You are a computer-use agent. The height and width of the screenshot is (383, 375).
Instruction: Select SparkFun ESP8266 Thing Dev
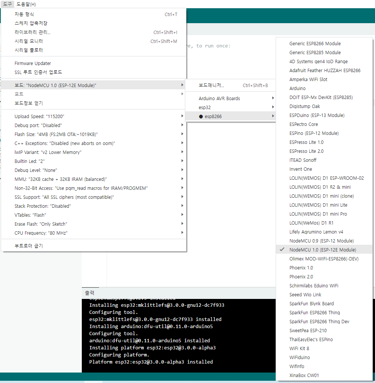click(324, 322)
